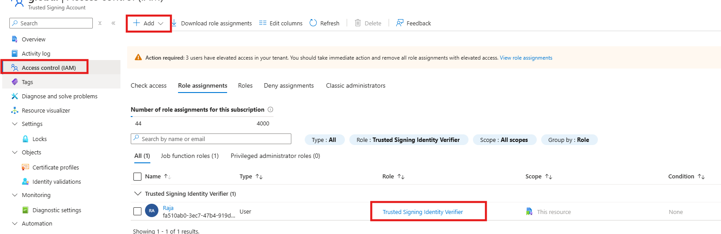Click the Download role assignments icon
Image resolution: width=721 pixels, height=234 pixels.
click(174, 23)
